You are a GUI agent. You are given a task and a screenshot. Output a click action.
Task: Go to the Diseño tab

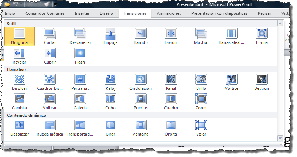[106, 13]
